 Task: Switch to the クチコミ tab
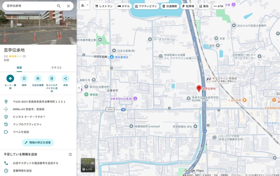pyautogui.click(x=57, y=68)
